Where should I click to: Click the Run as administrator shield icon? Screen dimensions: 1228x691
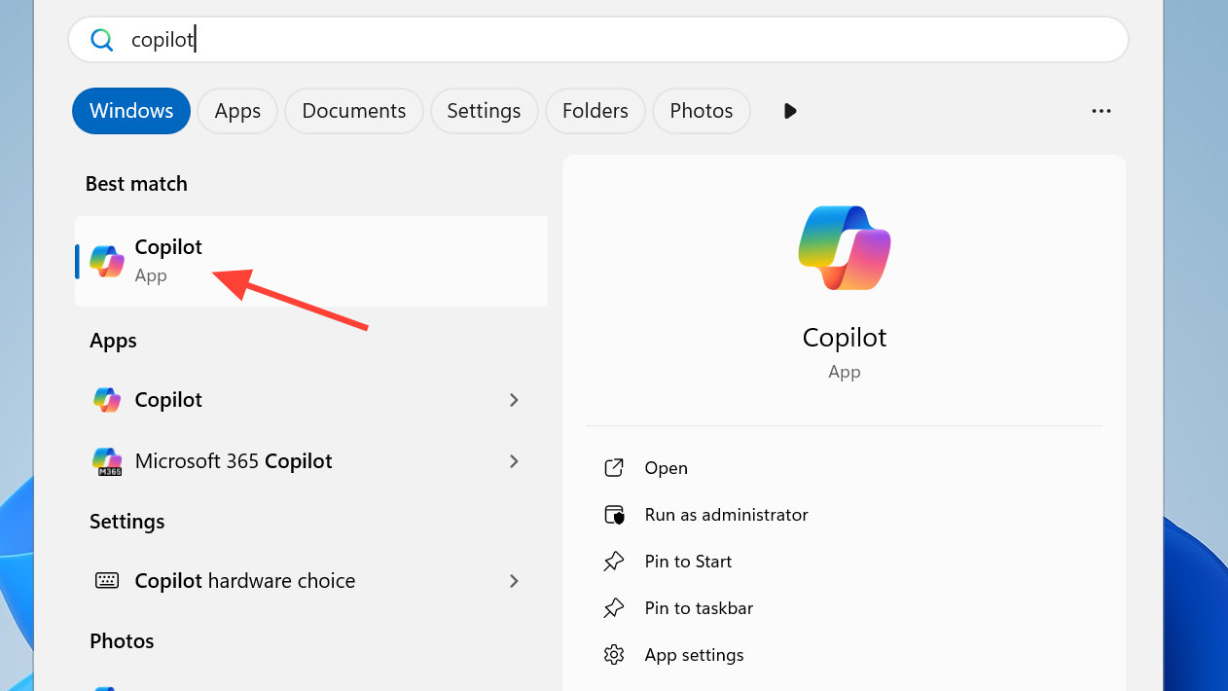click(613, 515)
